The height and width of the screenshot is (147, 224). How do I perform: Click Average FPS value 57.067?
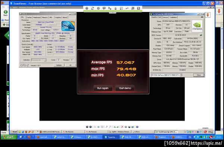point(125,63)
